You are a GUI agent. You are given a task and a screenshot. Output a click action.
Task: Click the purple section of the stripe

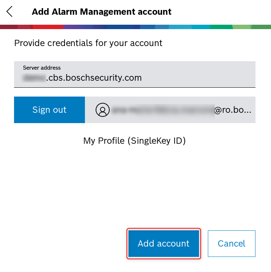pyautogui.click(x=74, y=27)
